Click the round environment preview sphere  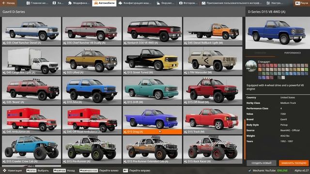pyautogui.click(x=251, y=66)
